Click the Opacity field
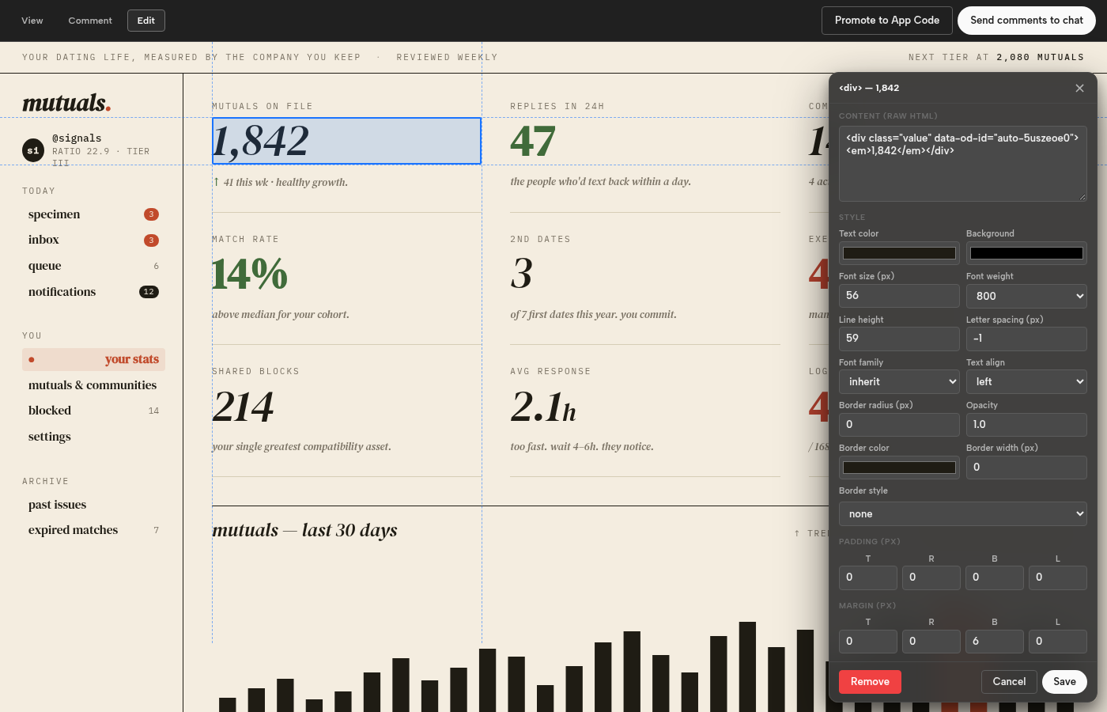 point(1026,425)
